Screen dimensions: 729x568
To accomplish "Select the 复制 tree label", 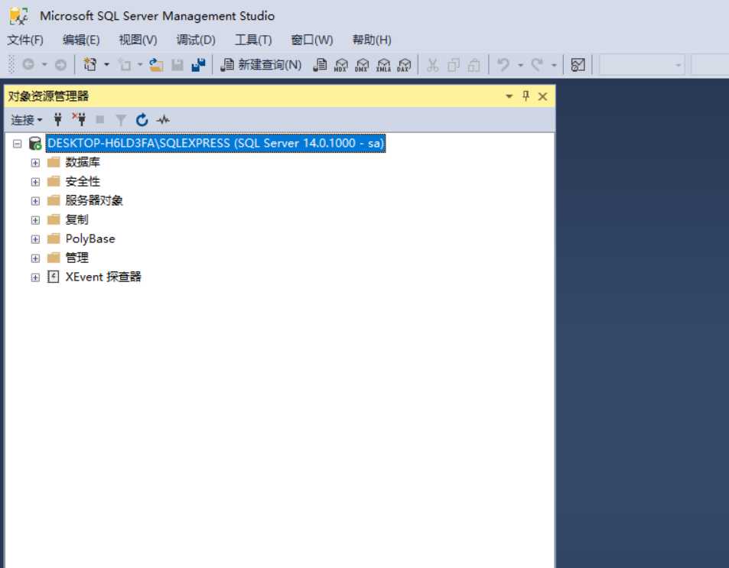I will (x=76, y=219).
